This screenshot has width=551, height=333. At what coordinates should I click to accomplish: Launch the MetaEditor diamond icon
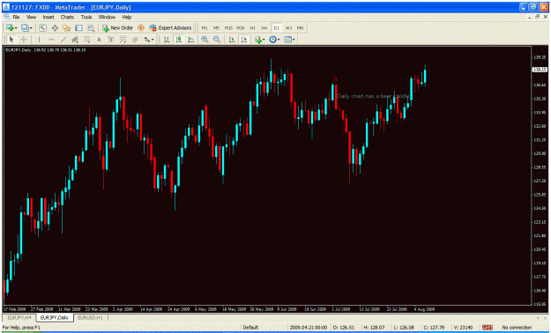point(141,28)
